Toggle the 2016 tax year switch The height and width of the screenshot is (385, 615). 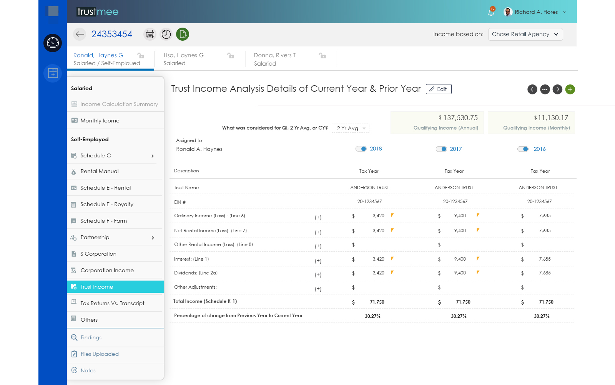pos(523,149)
